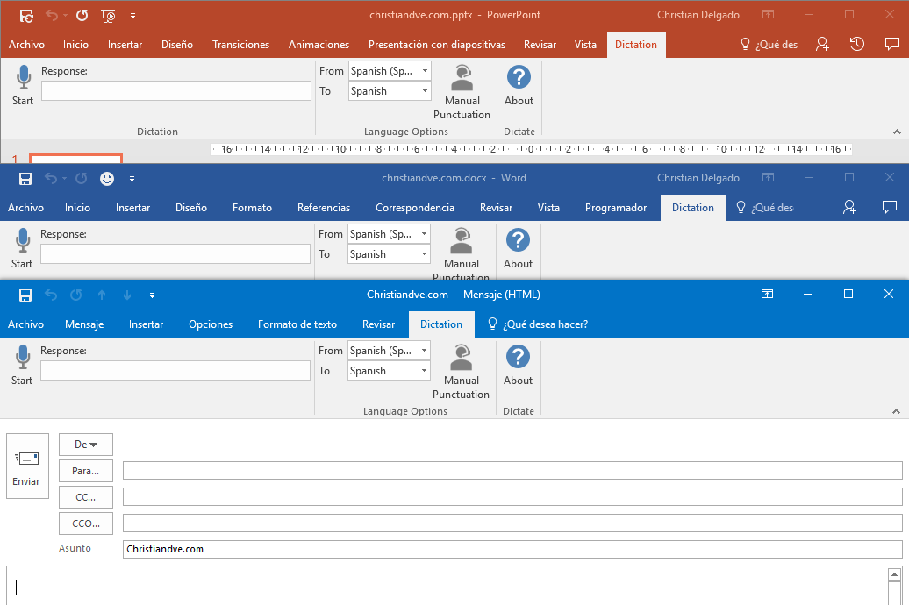Undo the last action in PowerPoint
Viewport: 909px width, 605px height.
coord(52,16)
